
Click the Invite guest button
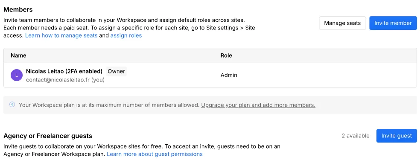click(397, 136)
